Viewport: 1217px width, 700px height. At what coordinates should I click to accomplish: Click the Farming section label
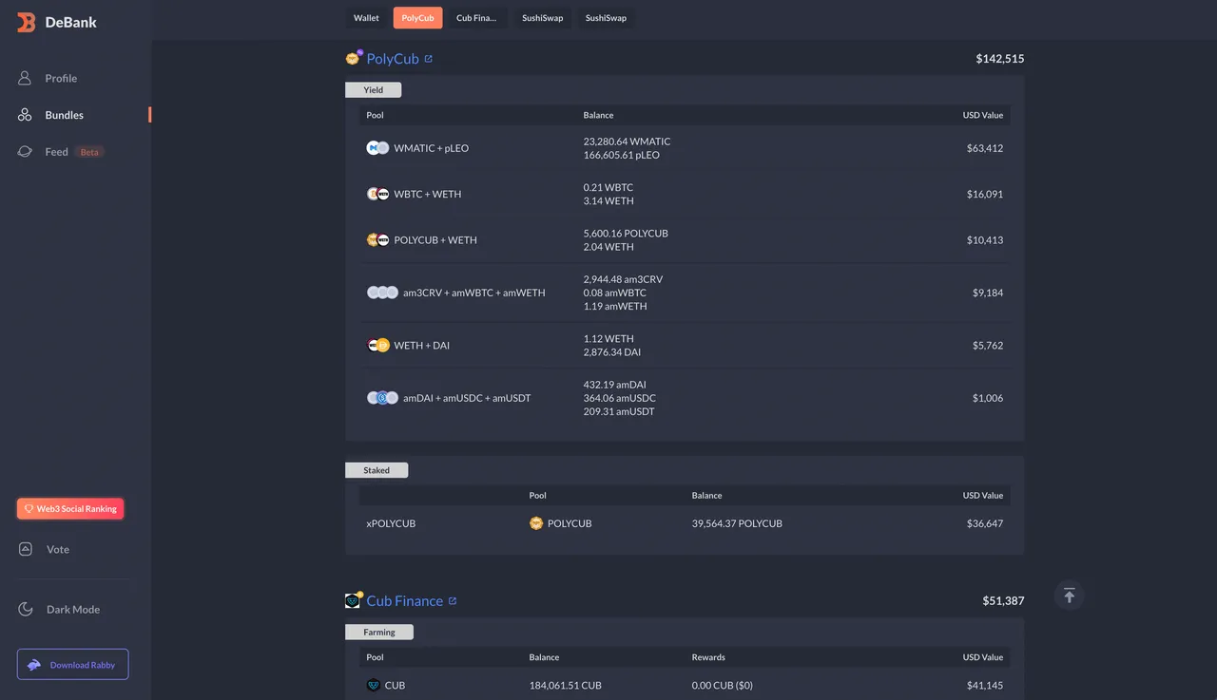tap(379, 632)
